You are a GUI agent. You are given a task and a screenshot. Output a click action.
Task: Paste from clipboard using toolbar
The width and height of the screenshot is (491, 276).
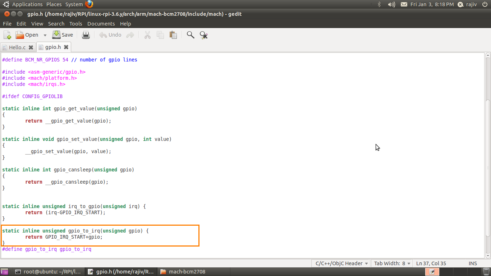173,34
